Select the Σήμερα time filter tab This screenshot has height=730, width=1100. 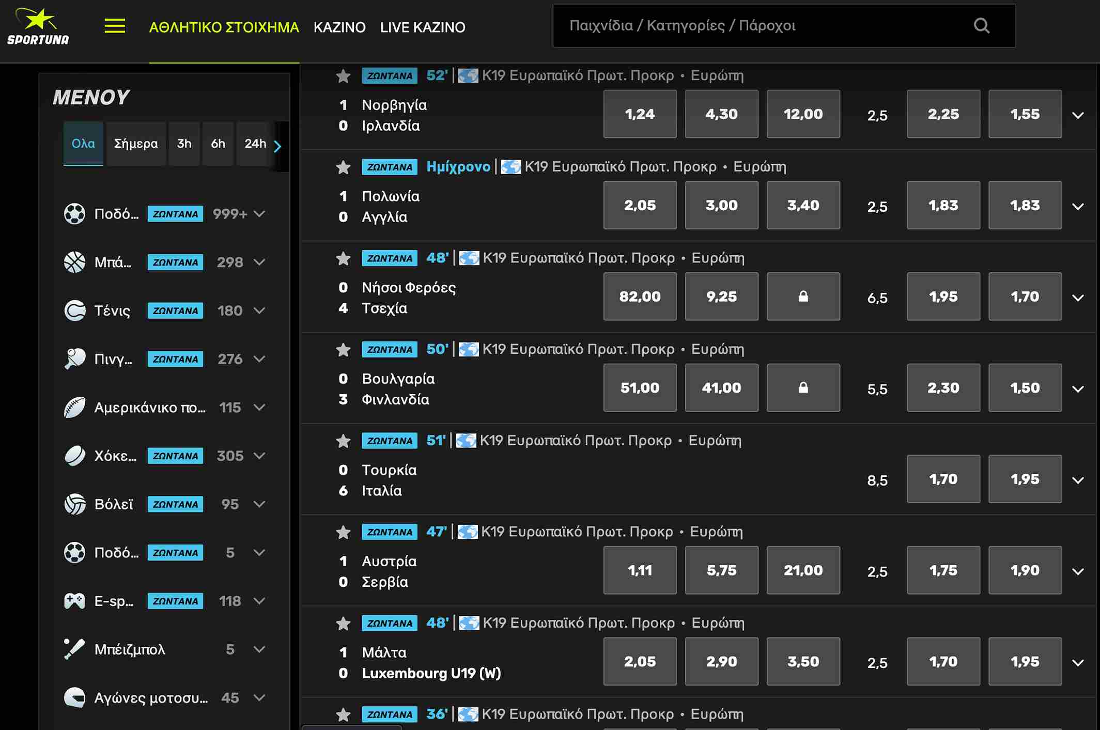point(136,144)
